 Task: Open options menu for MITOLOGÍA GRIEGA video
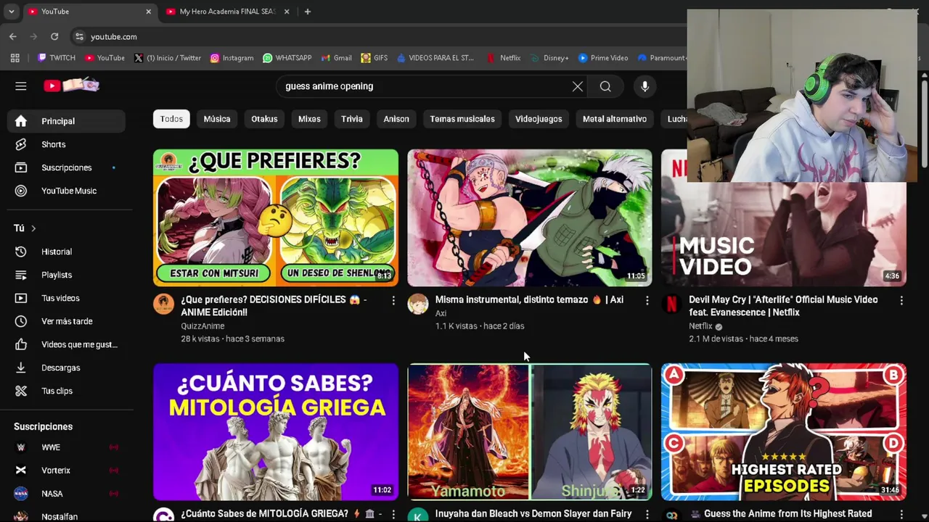pyautogui.click(x=393, y=514)
